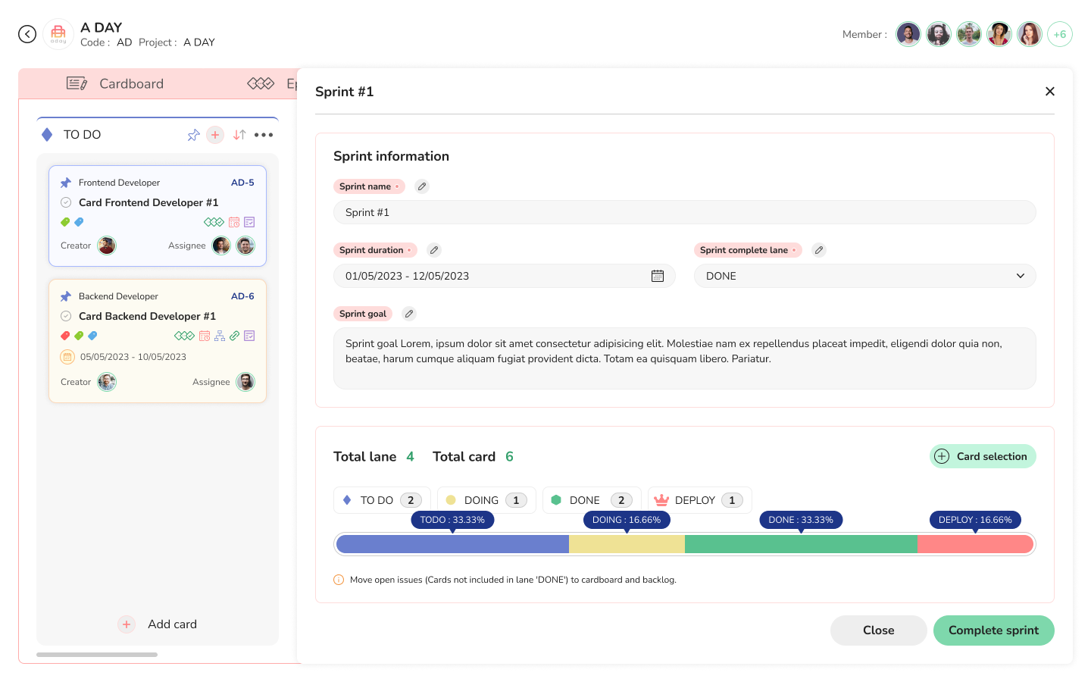Click pencil icon next to Sprint duration
1091x682 pixels.
click(x=434, y=250)
